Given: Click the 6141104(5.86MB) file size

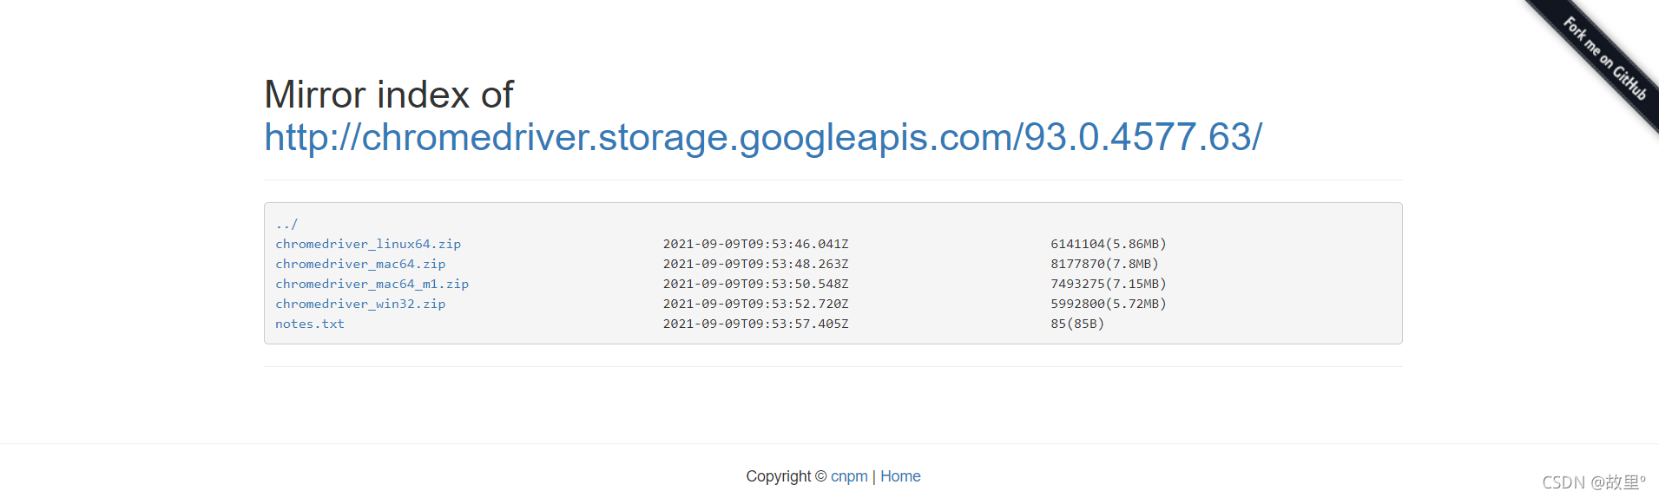Looking at the screenshot, I should coord(1108,244).
